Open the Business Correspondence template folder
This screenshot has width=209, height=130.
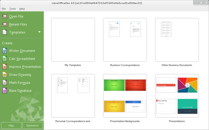(125, 40)
